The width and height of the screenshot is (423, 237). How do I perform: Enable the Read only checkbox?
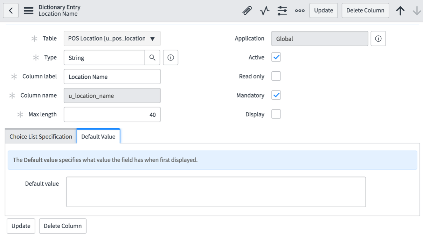[x=276, y=76]
